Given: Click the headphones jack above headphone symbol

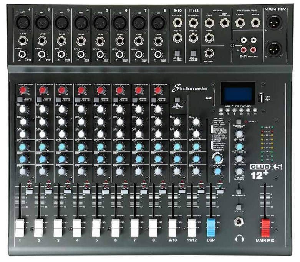Looking at the screenshot, I should pyautogui.click(x=239, y=222).
